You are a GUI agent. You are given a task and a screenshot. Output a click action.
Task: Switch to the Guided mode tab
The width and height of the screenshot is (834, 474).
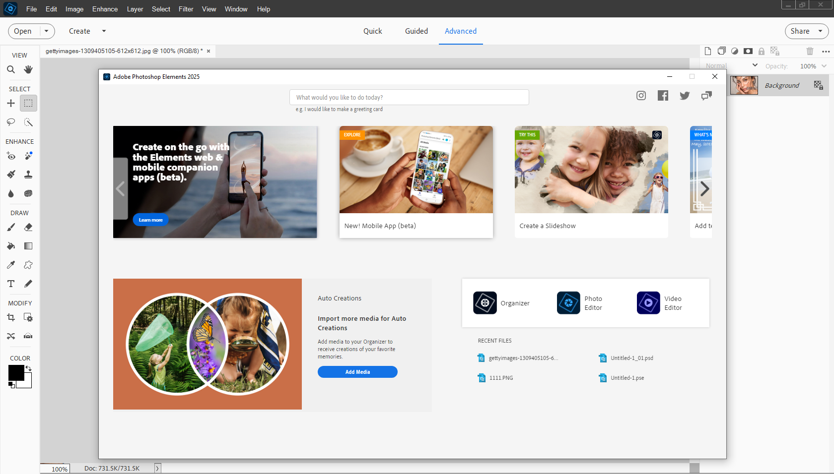click(x=416, y=31)
